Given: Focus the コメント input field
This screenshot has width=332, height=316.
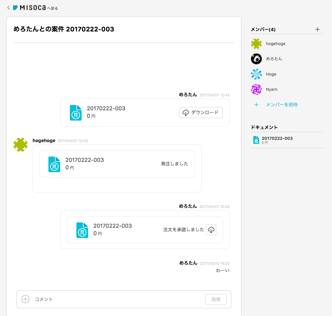Looking at the screenshot, I should 119,299.
